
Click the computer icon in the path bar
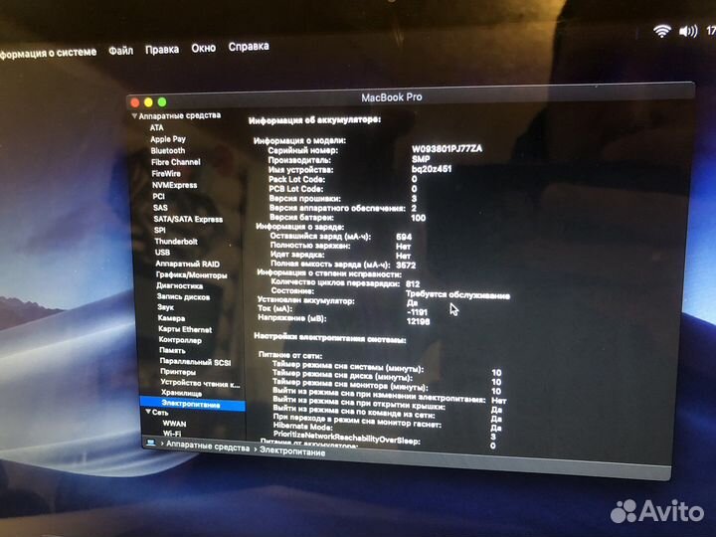click(151, 443)
